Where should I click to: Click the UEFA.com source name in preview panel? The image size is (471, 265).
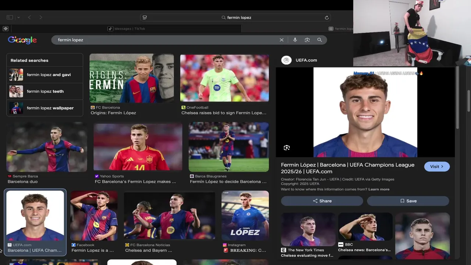tap(306, 60)
